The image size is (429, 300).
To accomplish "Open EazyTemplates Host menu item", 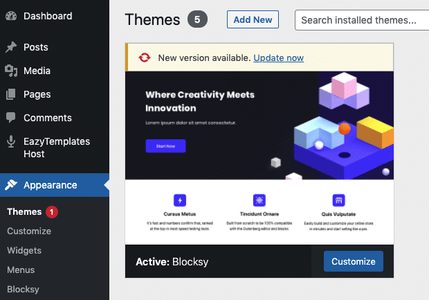I will pos(55,148).
